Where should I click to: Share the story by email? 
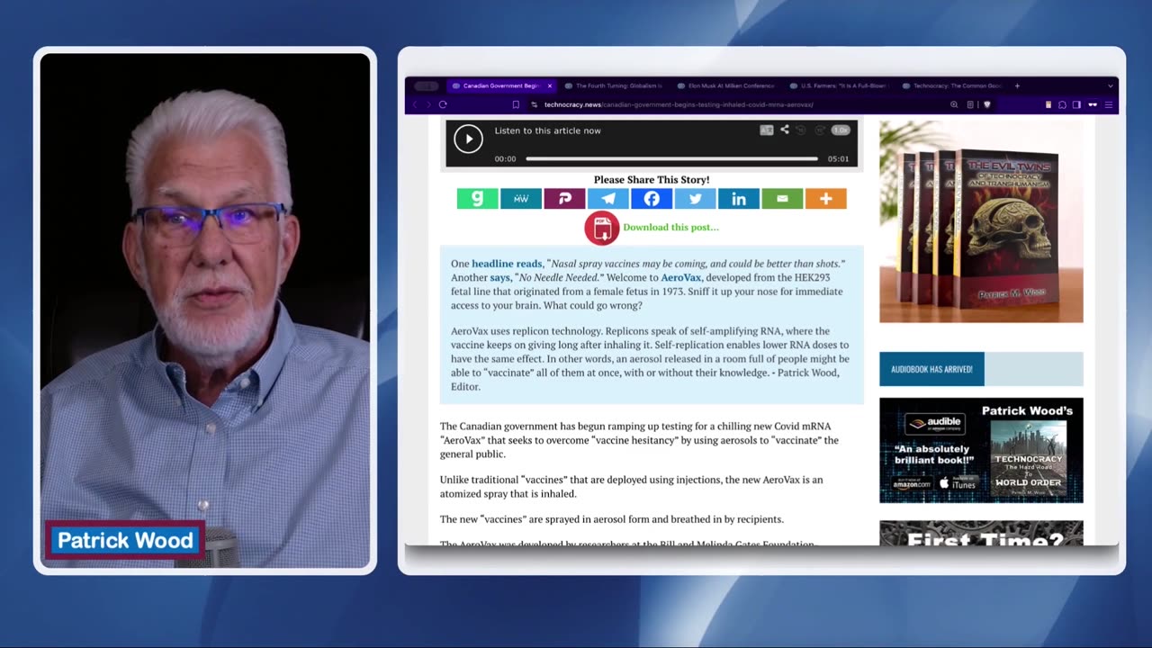(x=783, y=199)
